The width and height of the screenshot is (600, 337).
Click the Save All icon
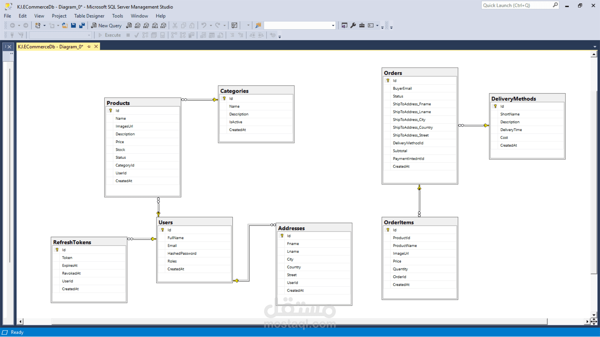pyautogui.click(x=82, y=26)
